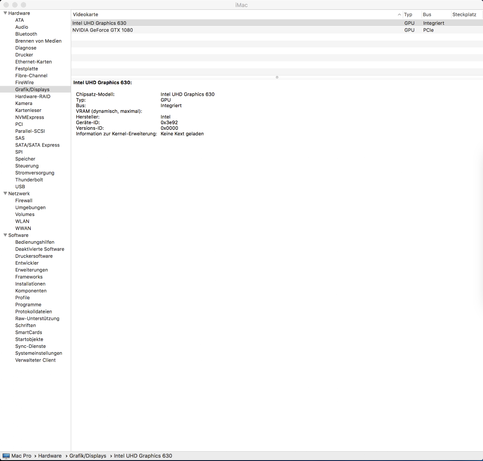This screenshot has height=461, width=483.
Task: Open Audio in the sidebar
Action: [22, 27]
